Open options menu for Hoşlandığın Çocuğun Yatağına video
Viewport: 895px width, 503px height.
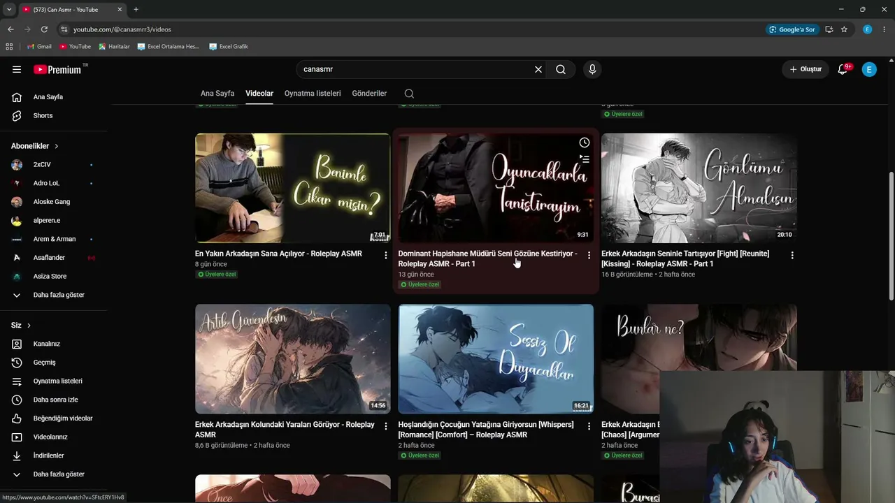coord(589,426)
